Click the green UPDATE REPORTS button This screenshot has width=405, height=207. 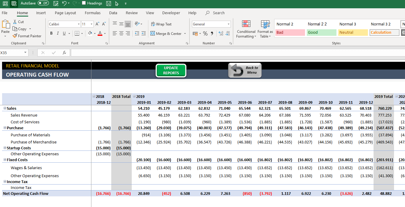pos(171,71)
